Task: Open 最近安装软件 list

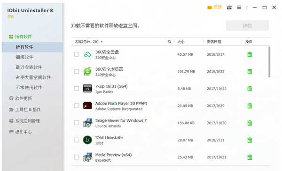Action: tap(29, 67)
